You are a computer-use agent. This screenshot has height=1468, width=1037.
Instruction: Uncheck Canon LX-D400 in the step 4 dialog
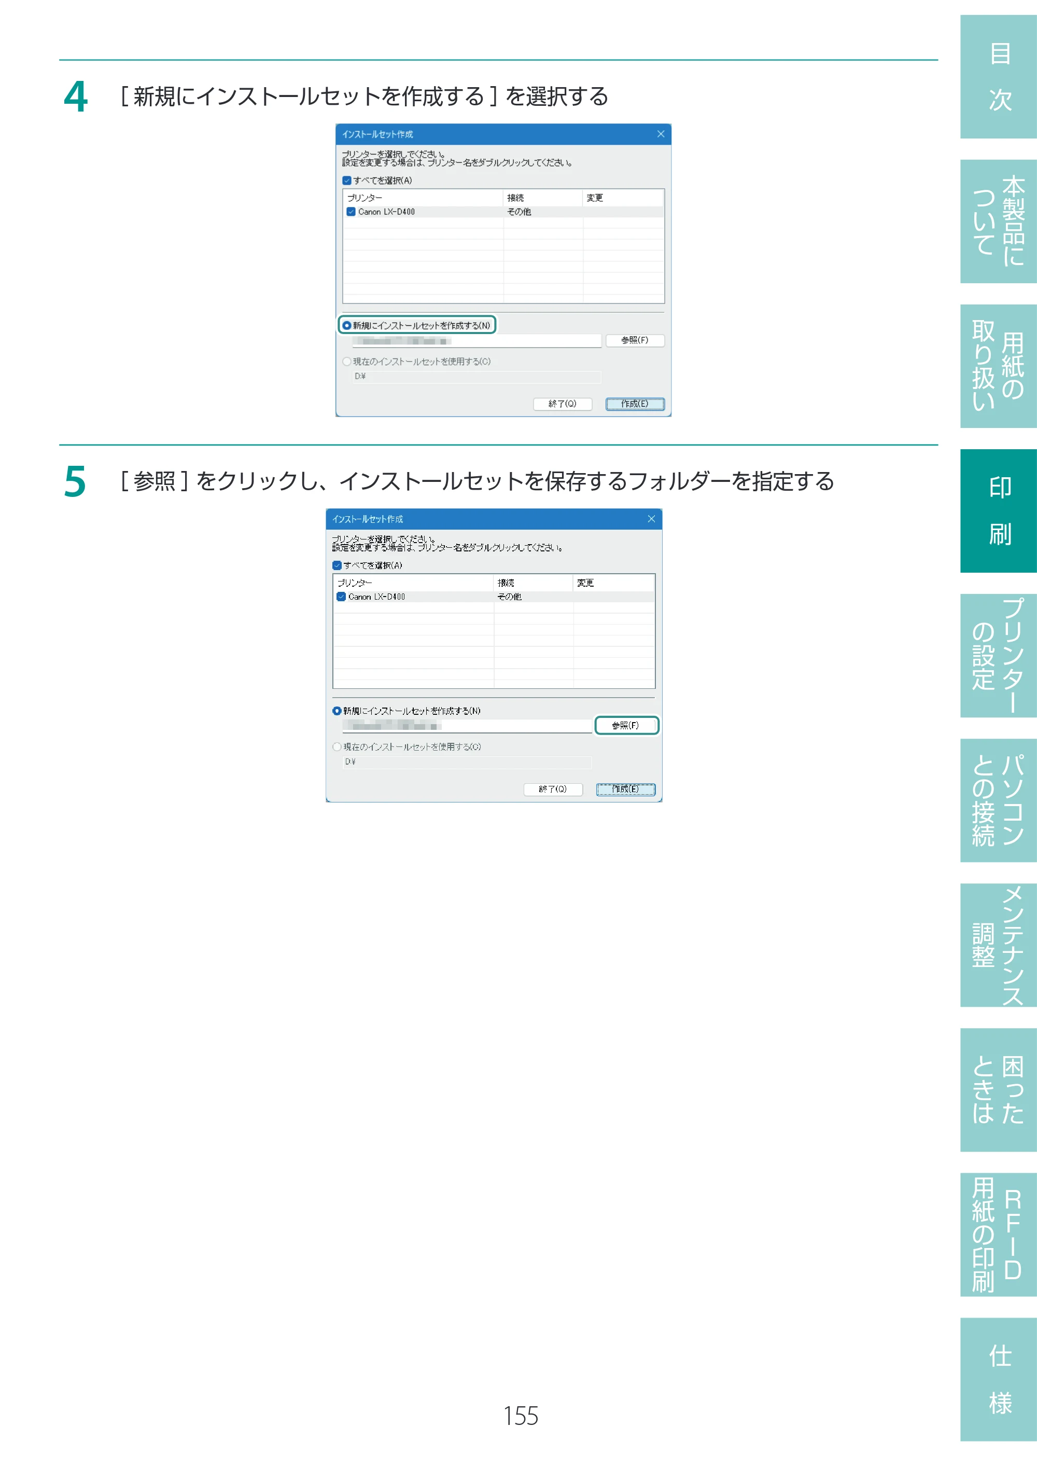(x=351, y=212)
